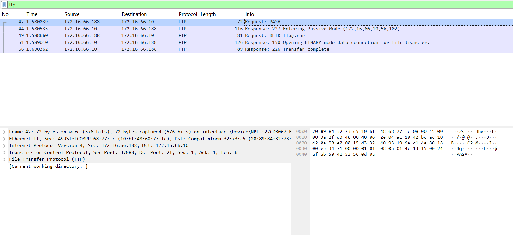513x235 pixels.
Task: Click FTP protocol cell in packet 66 row
Action: point(183,49)
